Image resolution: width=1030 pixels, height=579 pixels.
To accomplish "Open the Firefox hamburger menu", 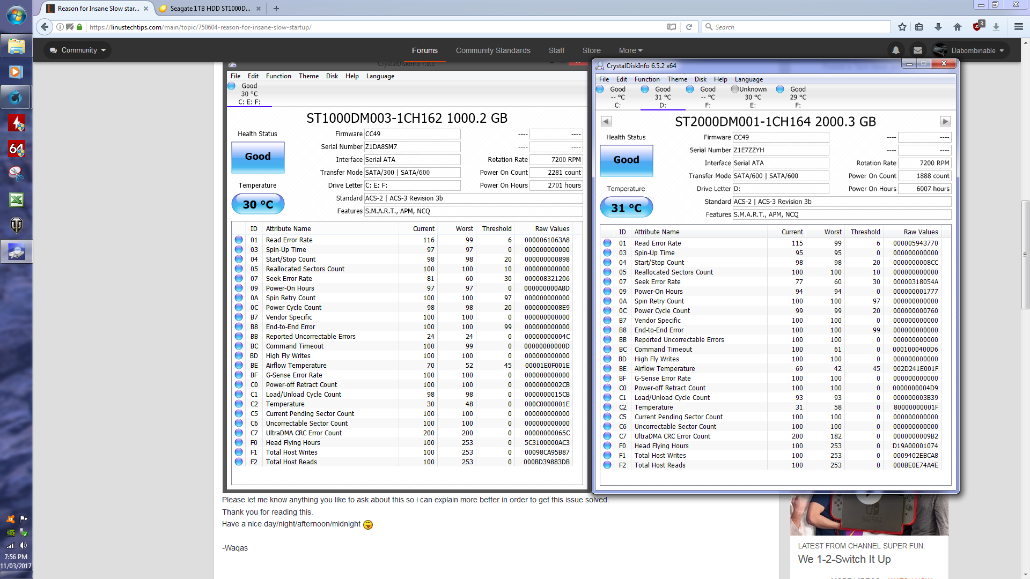I will [1018, 27].
